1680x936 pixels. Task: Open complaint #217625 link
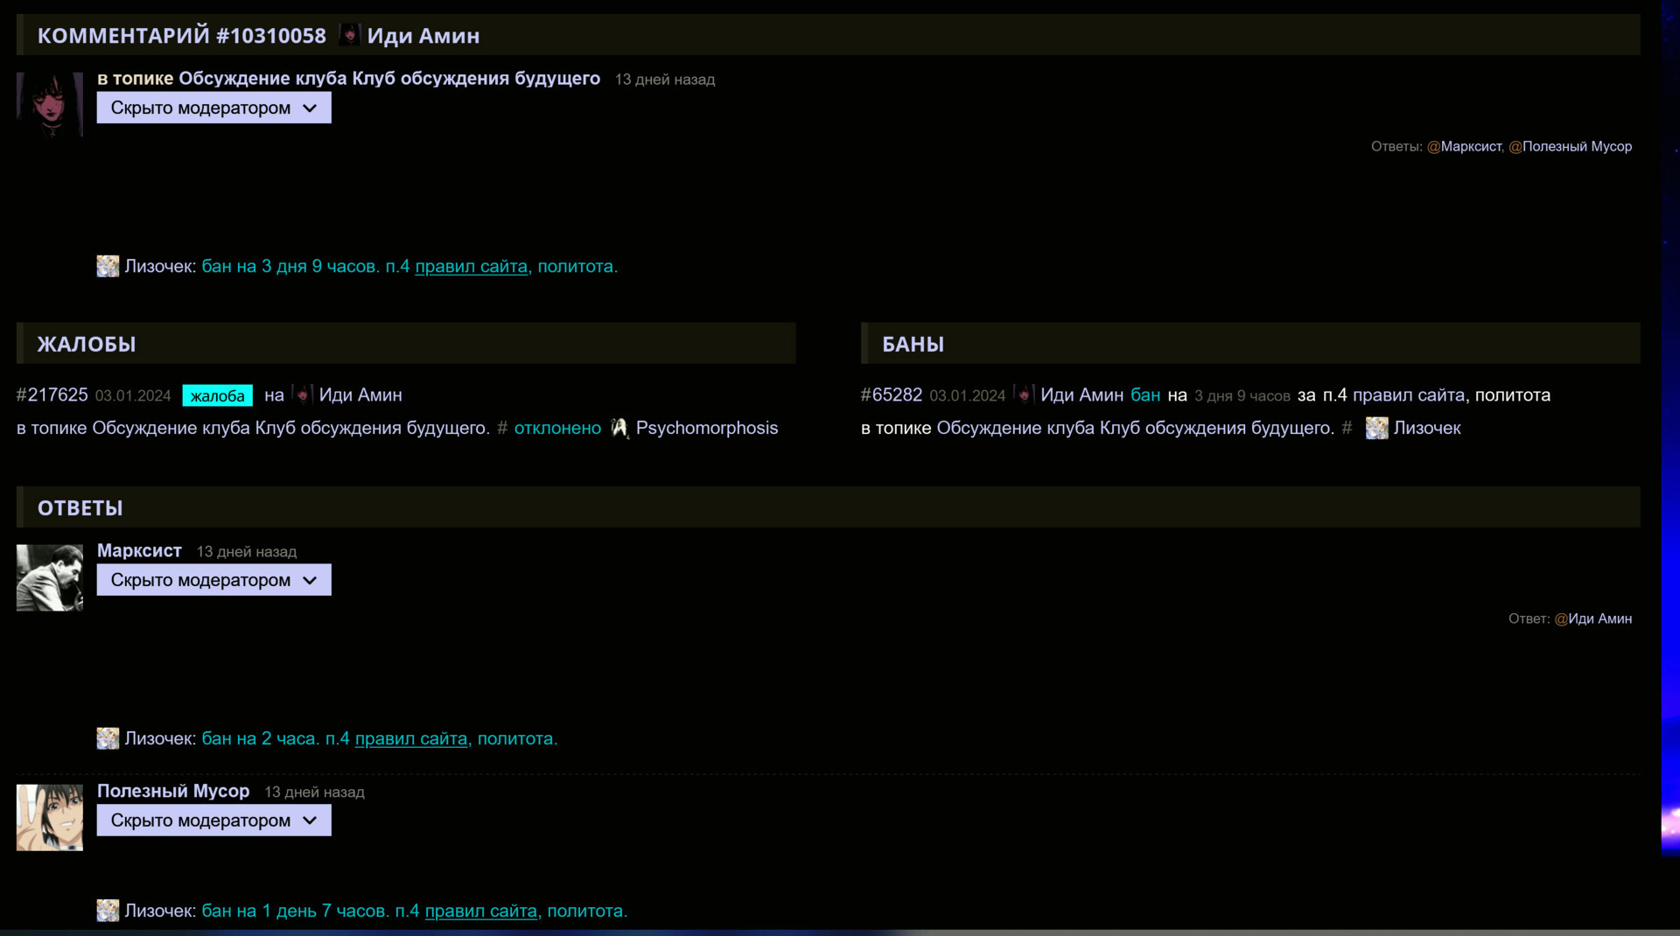tap(52, 395)
